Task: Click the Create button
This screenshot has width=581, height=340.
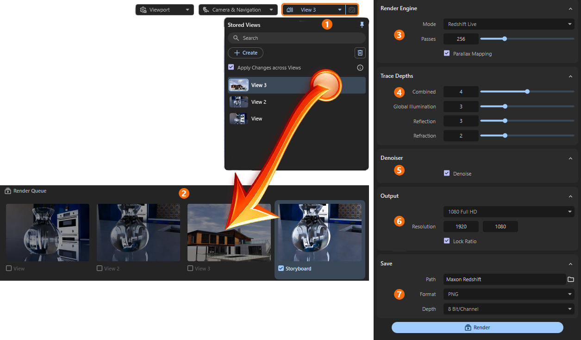Action: coord(245,53)
